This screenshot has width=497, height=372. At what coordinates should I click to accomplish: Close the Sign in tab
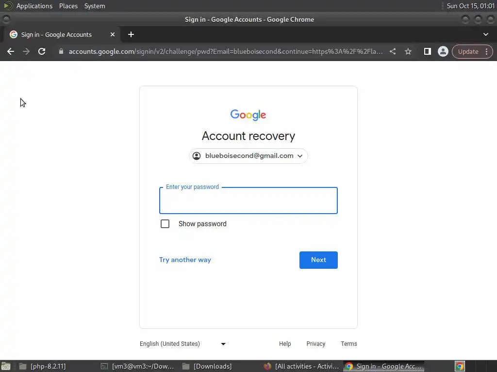(112, 34)
